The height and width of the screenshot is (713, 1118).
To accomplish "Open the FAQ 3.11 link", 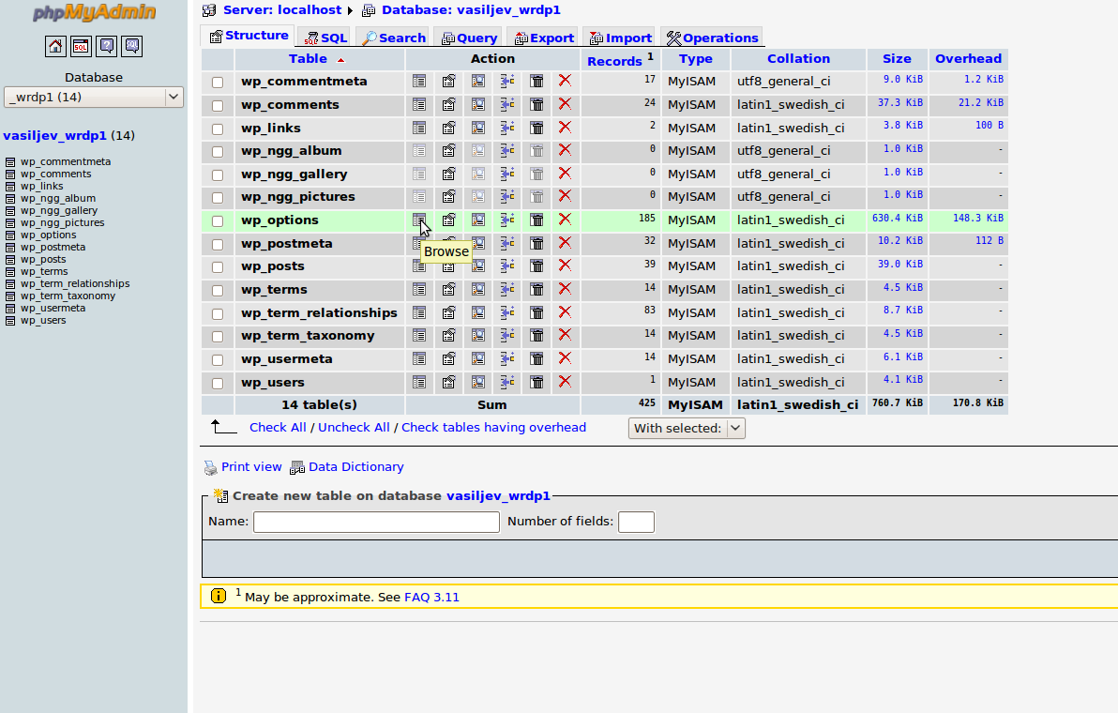I will [x=431, y=597].
